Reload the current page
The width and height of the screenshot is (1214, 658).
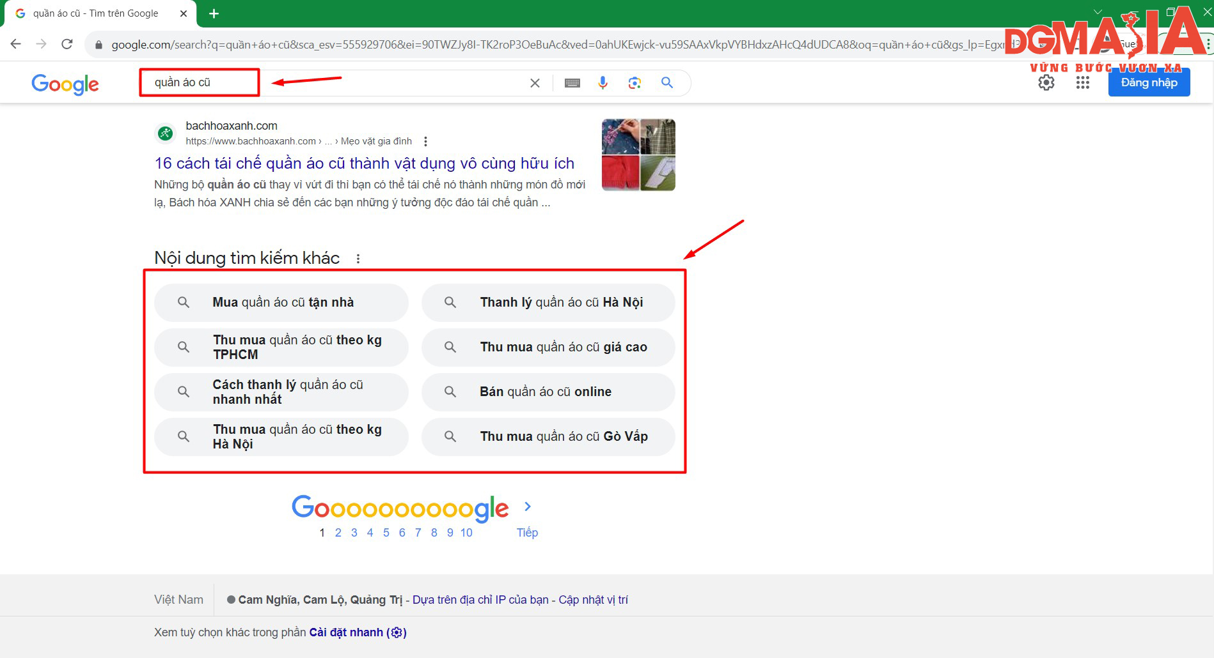point(67,44)
